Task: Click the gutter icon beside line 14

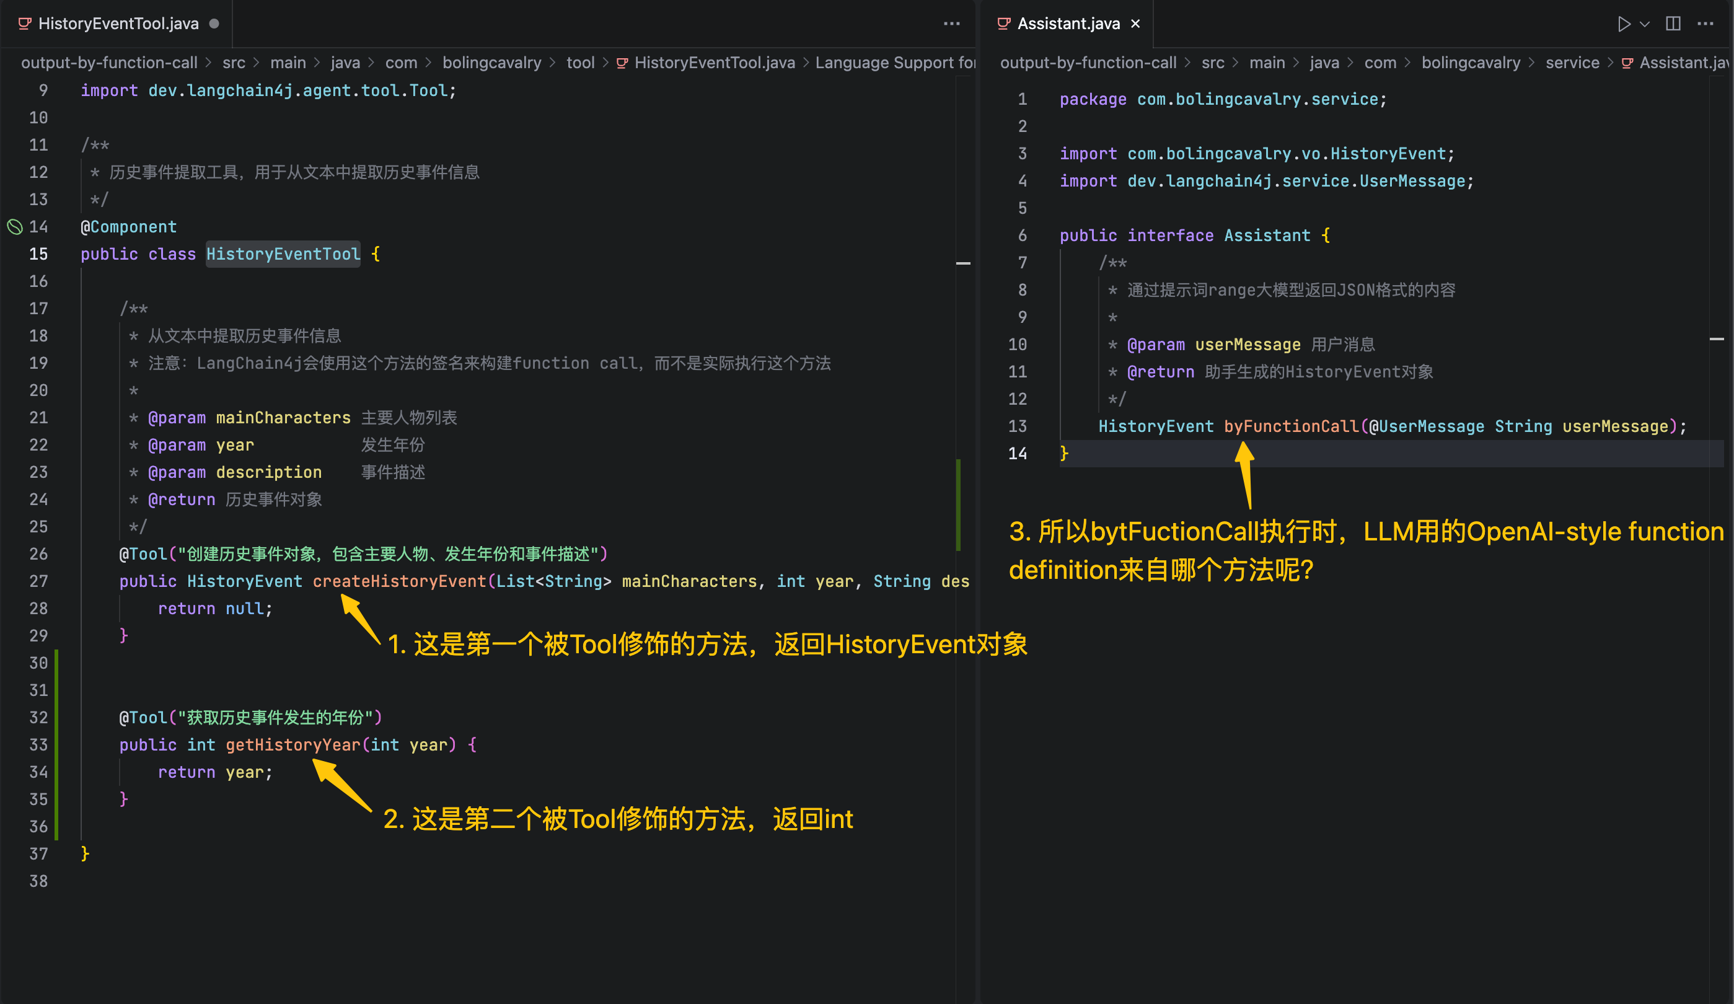Action: pyautogui.click(x=14, y=226)
